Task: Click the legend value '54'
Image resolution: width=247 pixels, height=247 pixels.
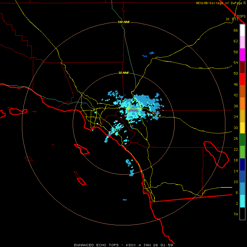Action: coord(236,63)
